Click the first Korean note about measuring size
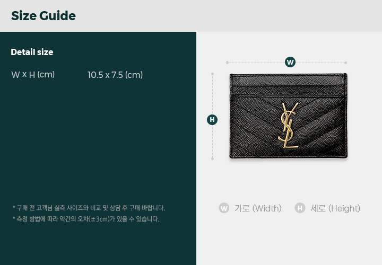382x265 pixels. point(89,208)
